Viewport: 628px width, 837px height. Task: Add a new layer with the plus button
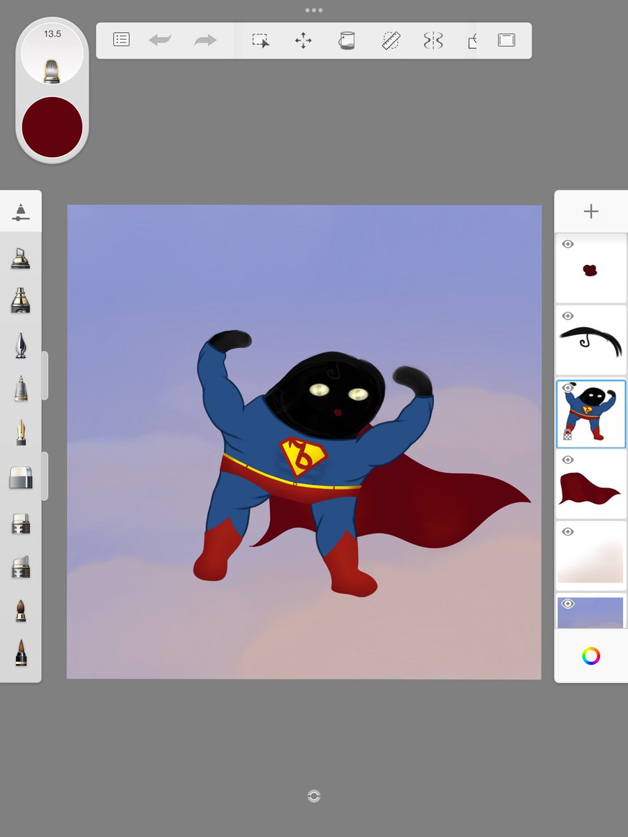point(590,211)
